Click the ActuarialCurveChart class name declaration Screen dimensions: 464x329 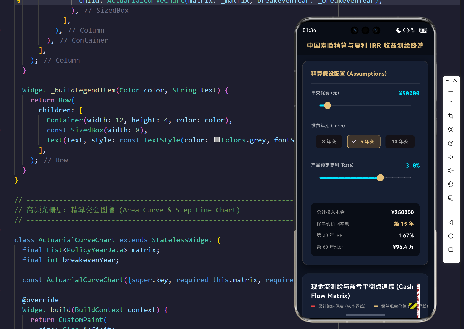(x=77, y=240)
